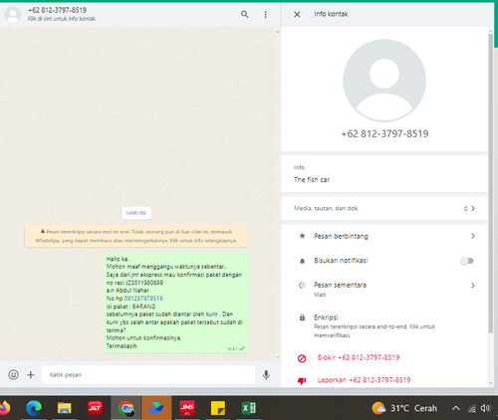This screenshot has width=498, height=420.
Task: Open phone link 081237978519 in message
Action: pos(143,299)
